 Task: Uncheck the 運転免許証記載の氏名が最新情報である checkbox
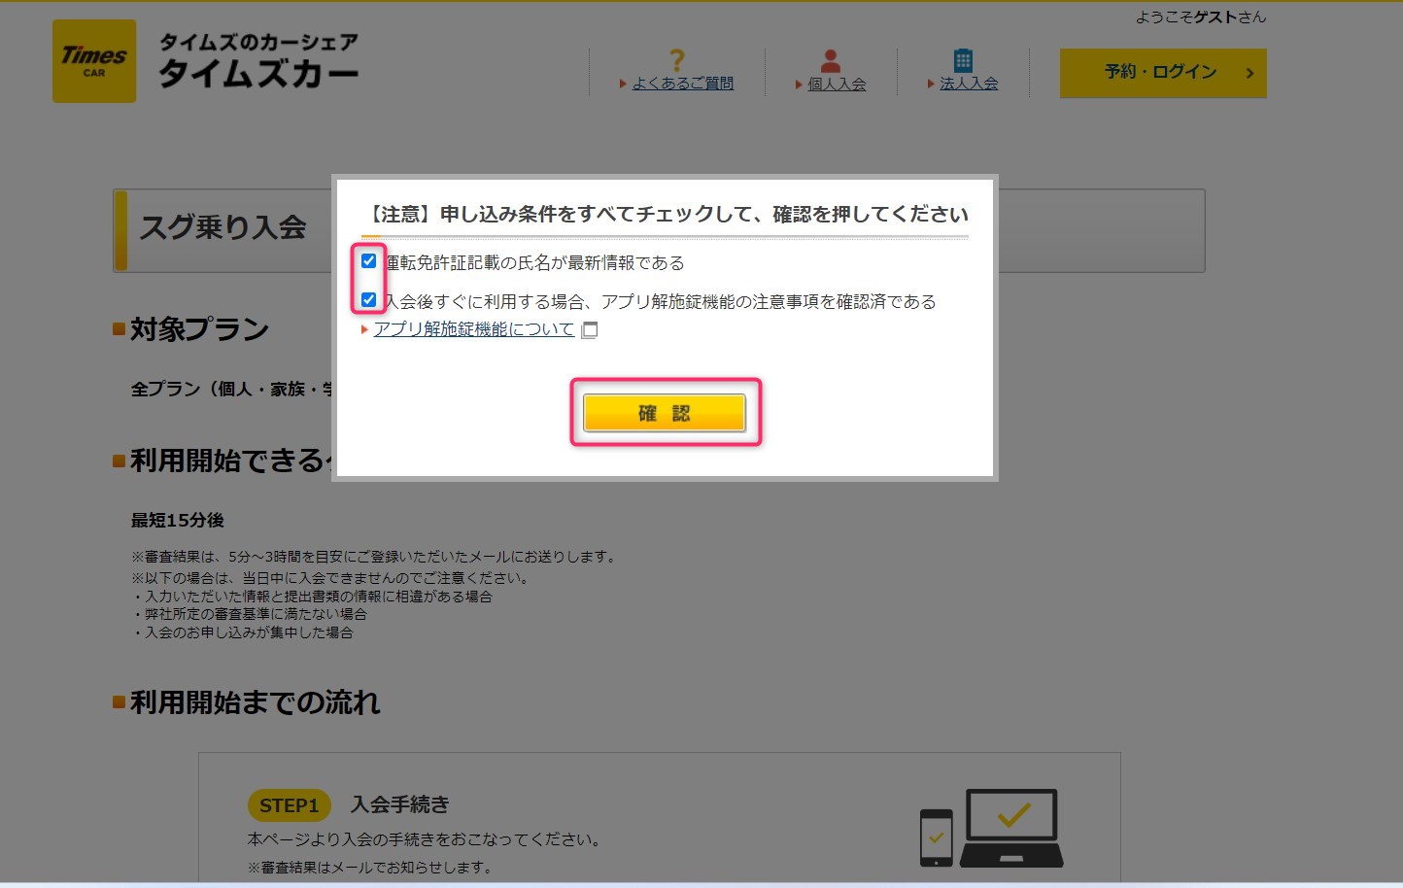pyautogui.click(x=368, y=261)
